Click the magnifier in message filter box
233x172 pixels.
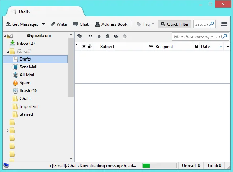pos(225,36)
